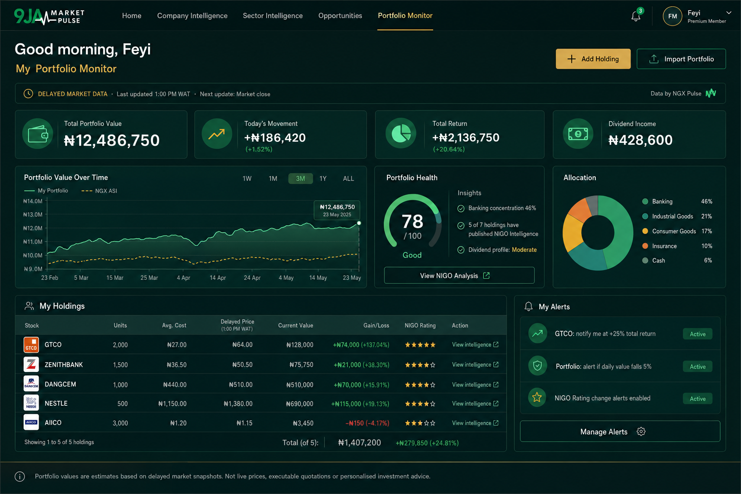Click the Total Portfolio Value wallet icon
The image size is (741, 494).
[38, 134]
